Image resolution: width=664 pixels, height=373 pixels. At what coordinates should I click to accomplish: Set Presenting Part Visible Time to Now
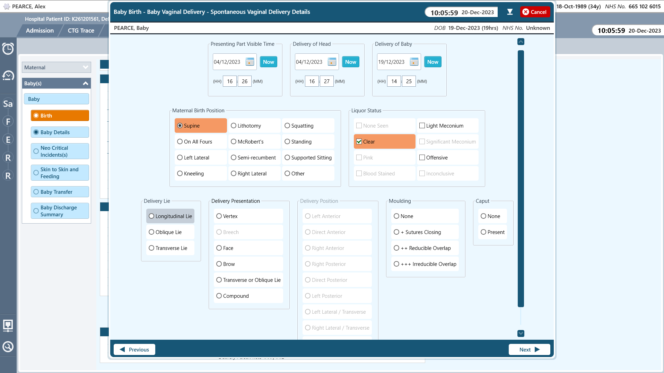tap(268, 62)
